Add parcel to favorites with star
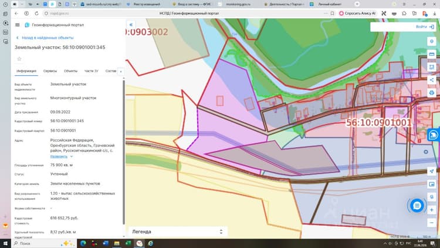 tap(19, 59)
